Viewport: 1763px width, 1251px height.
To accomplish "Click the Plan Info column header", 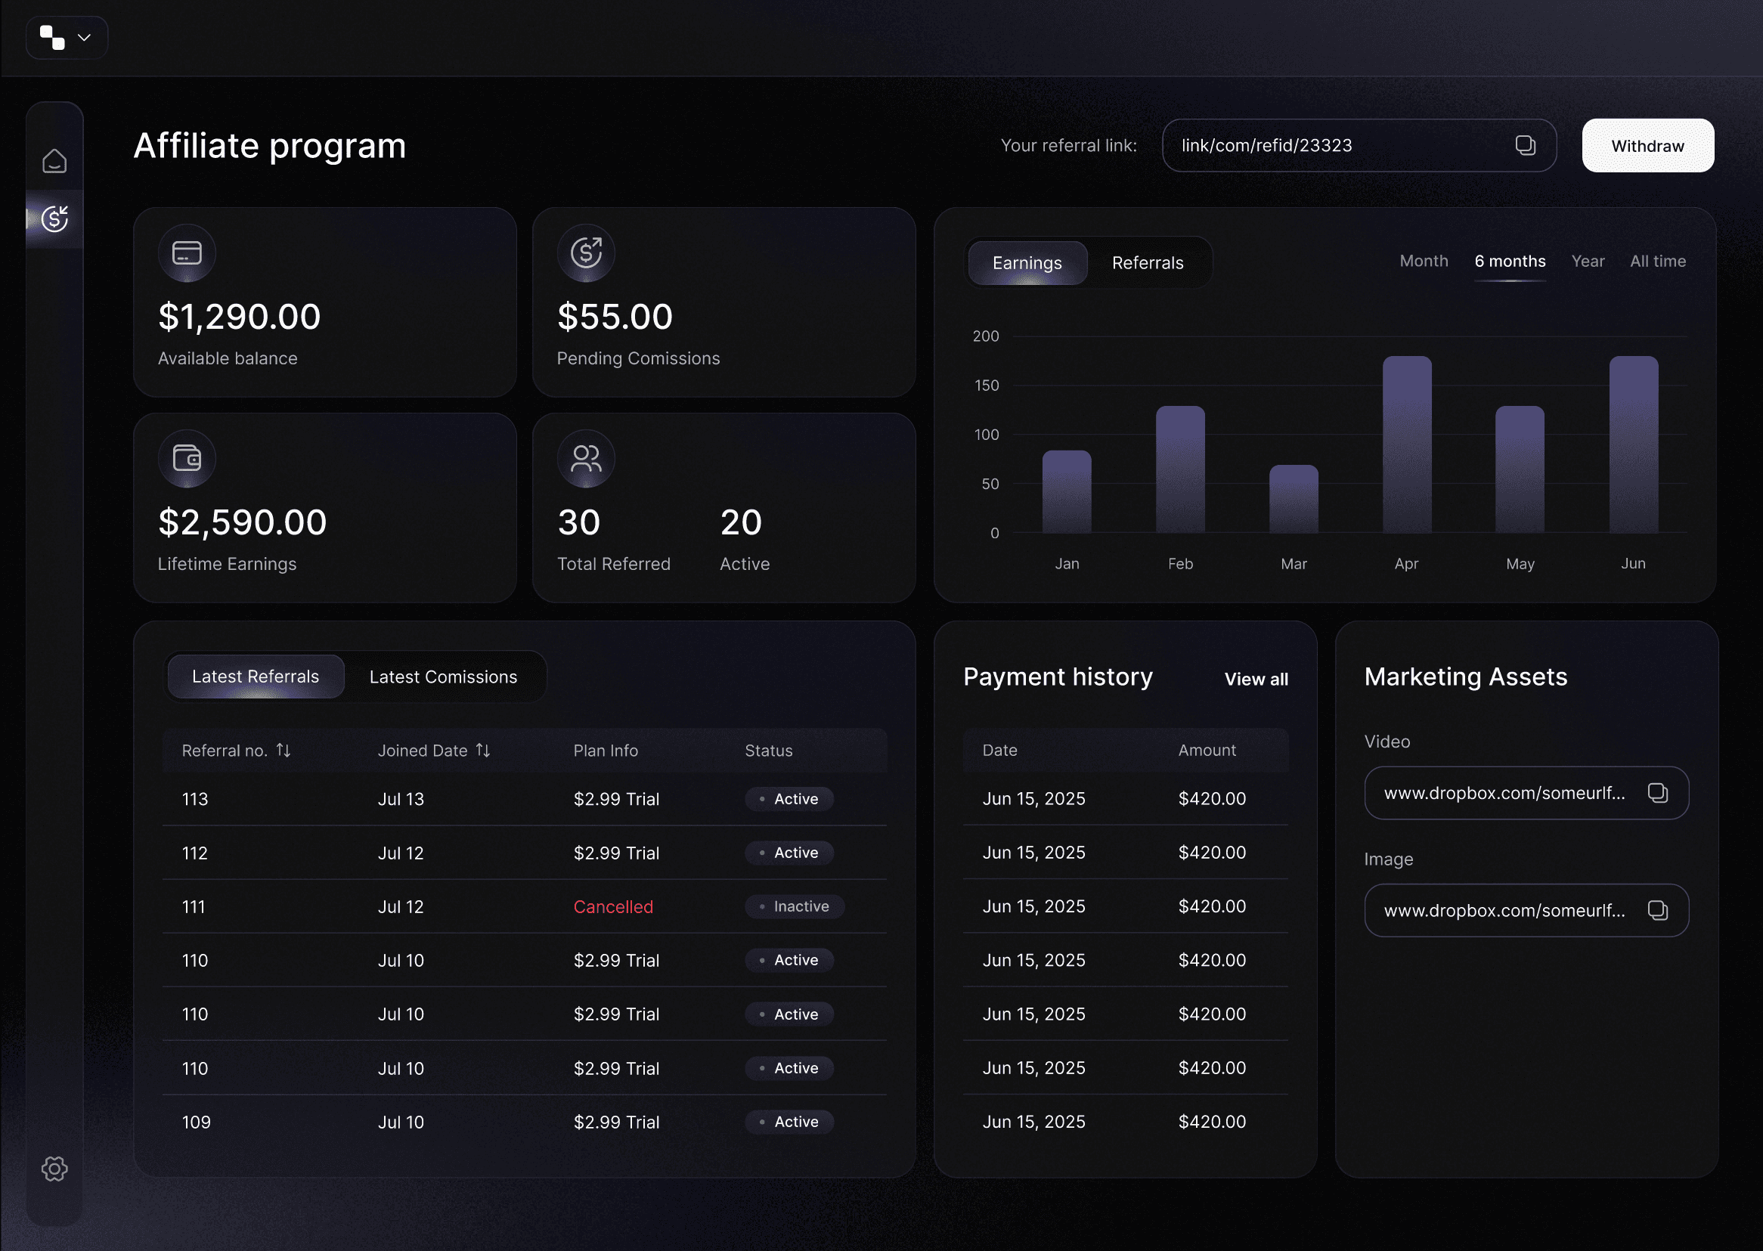I will [x=606, y=751].
